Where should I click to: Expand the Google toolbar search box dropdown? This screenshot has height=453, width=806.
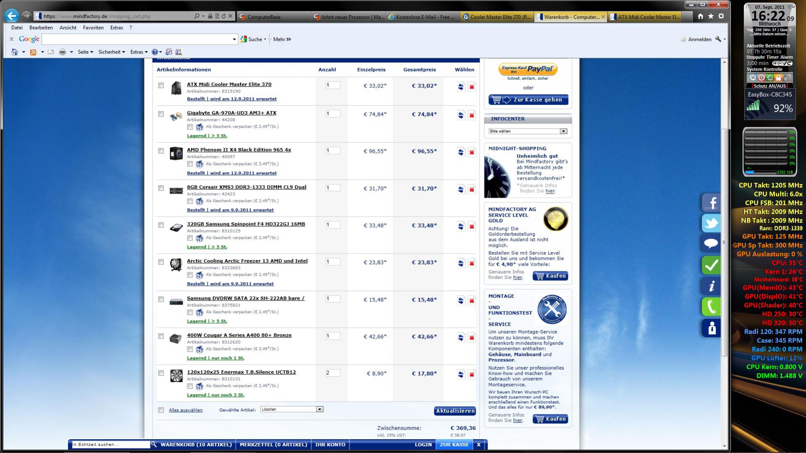tap(234, 39)
